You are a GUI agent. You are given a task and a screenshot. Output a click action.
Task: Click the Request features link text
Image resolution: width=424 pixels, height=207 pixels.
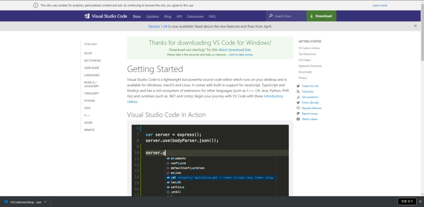pyautogui.click(x=312, y=108)
